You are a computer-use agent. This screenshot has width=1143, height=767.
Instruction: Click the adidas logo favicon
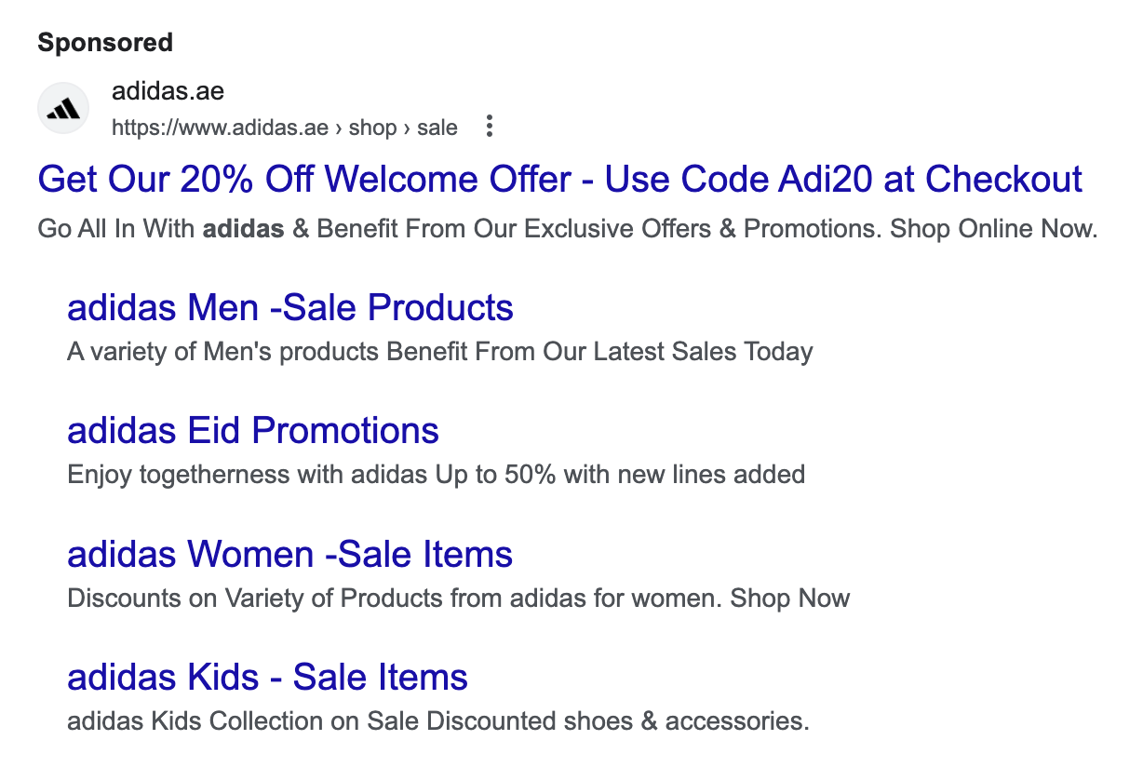tap(63, 109)
